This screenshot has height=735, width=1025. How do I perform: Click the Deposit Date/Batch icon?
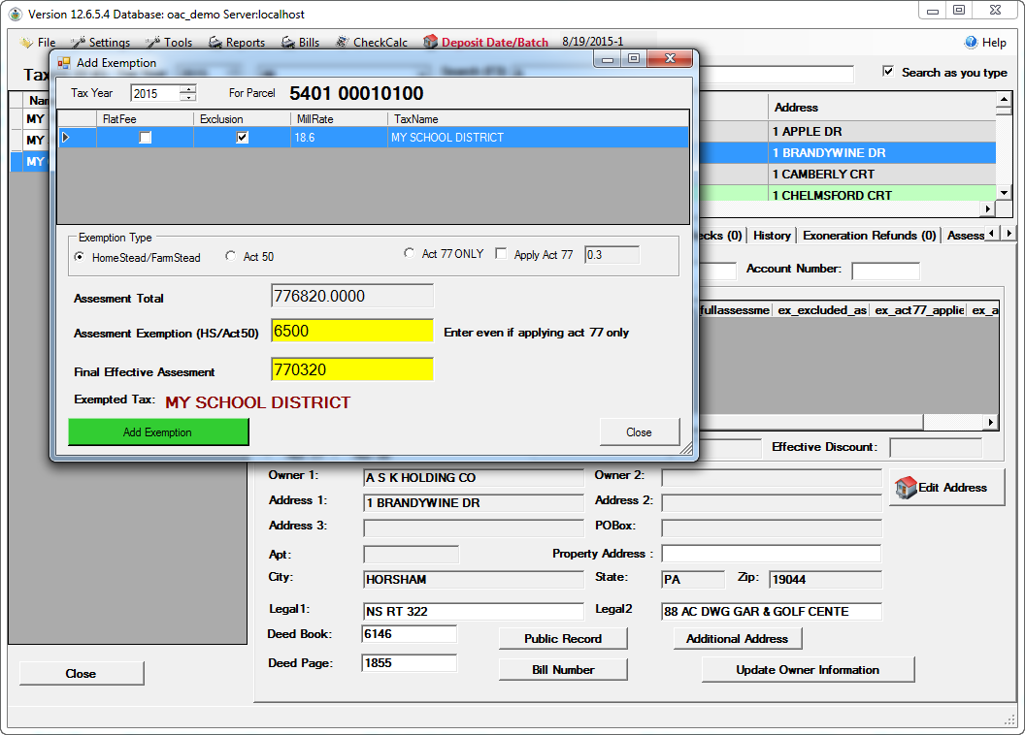coord(430,42)
